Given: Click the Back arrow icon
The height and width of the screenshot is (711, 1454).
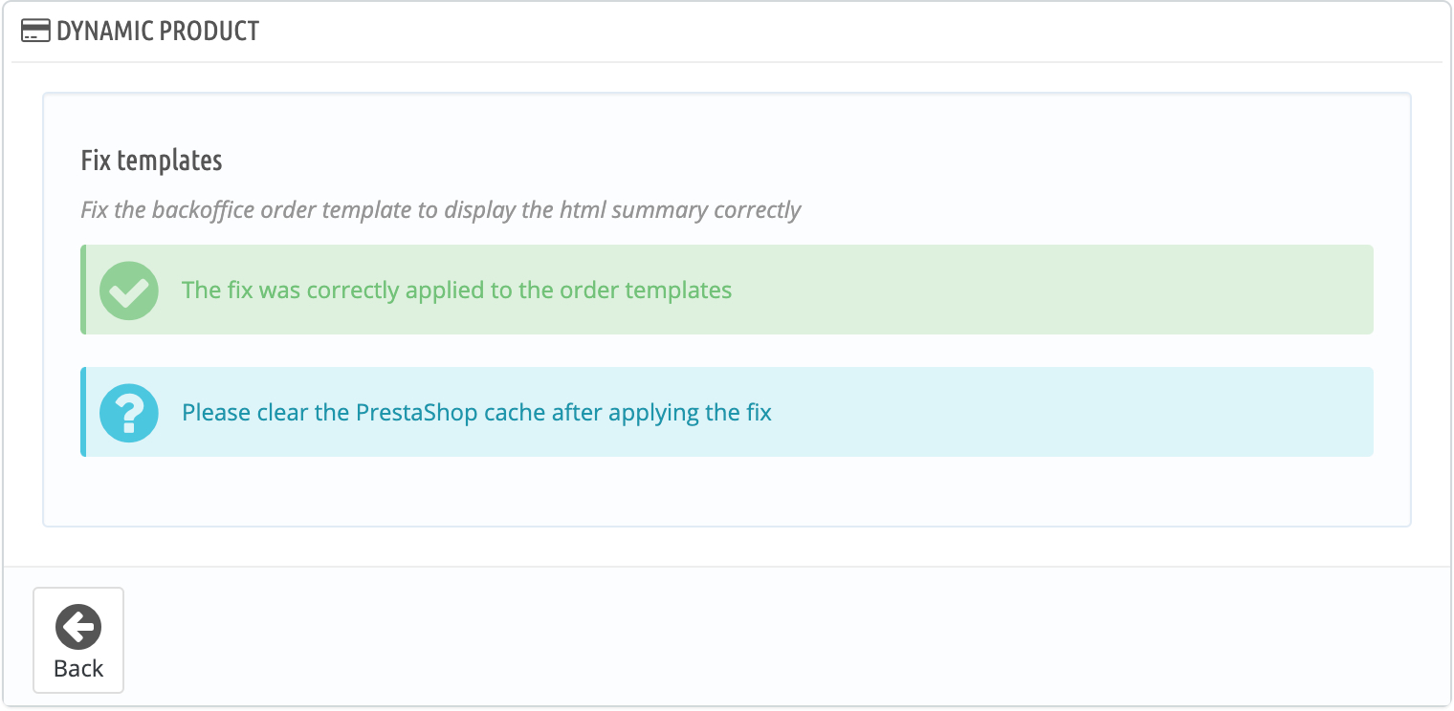Looking at the screenshot, I should (x=78, y=627).
